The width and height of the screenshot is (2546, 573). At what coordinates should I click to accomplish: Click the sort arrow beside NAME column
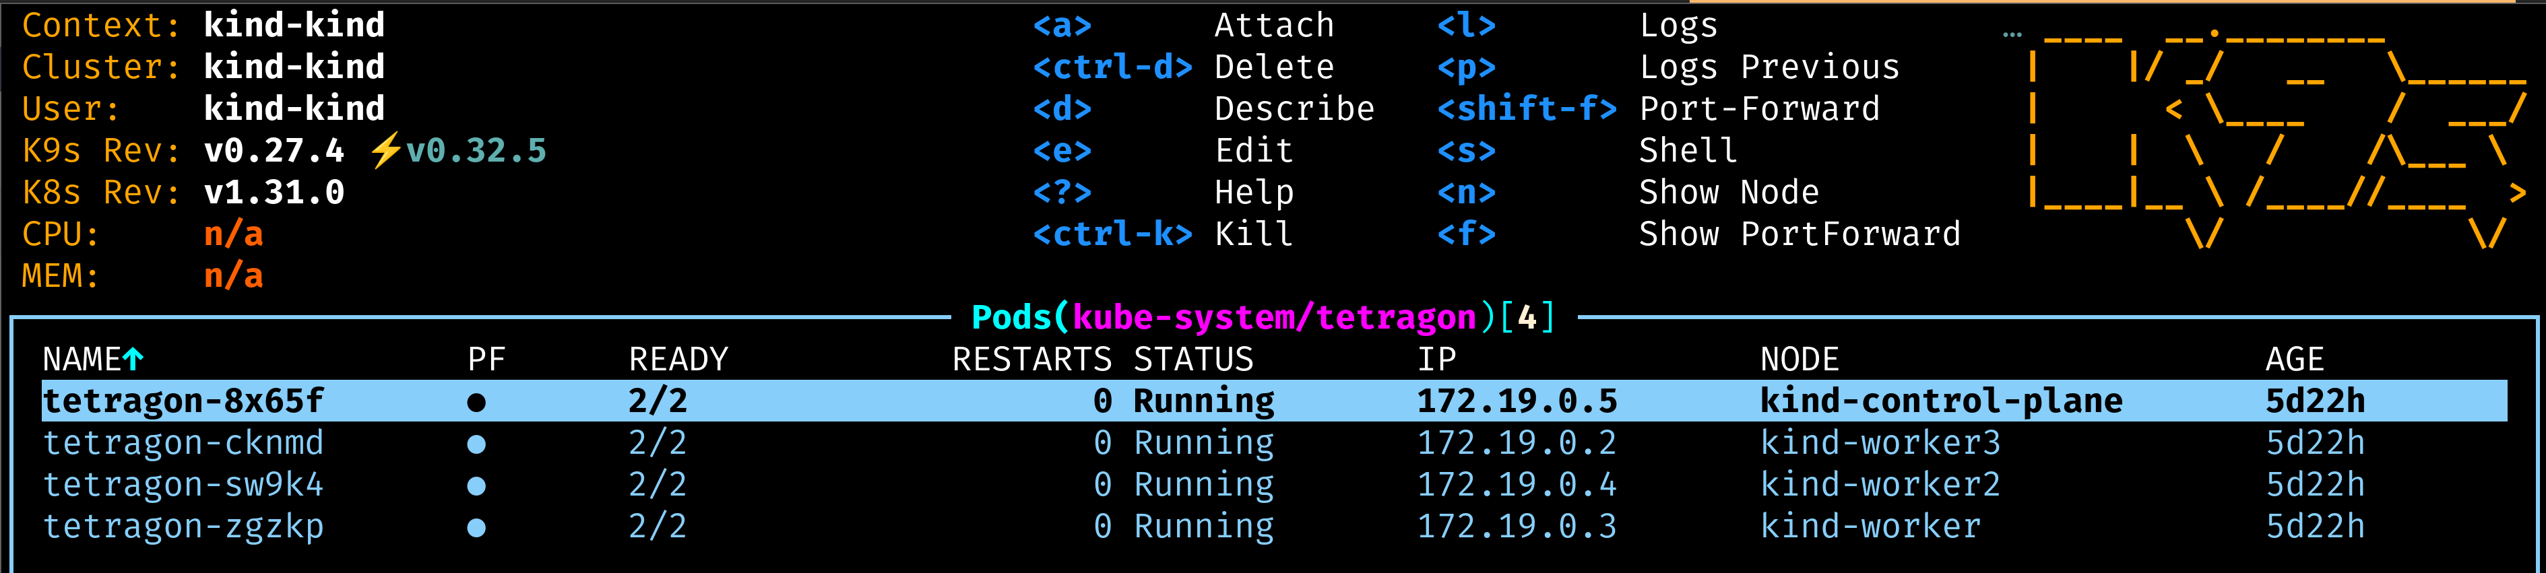click(x=133, y=359)
